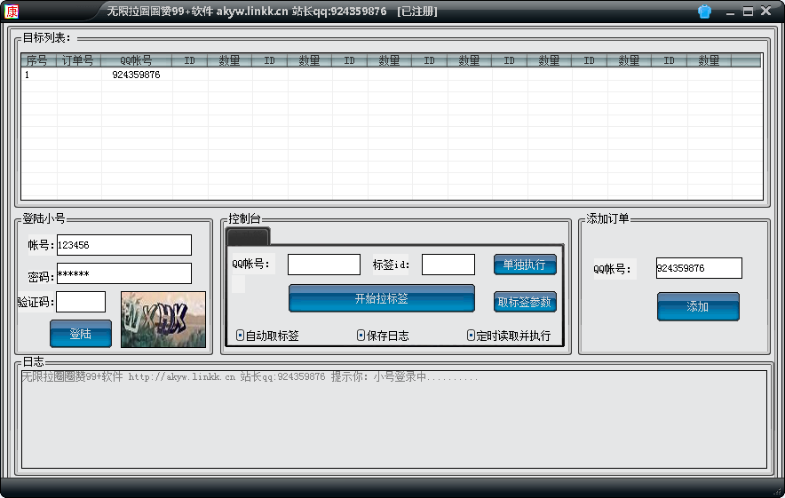Focus the 验证码 input field
The image size is (785, 498).
pyautogui.click(x=81, y=302)
